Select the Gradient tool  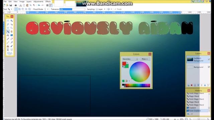12,35
